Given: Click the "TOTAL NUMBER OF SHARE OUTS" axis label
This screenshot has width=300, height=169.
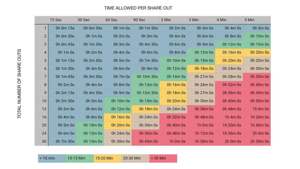Looking at the screenshot, I should 20,84.
